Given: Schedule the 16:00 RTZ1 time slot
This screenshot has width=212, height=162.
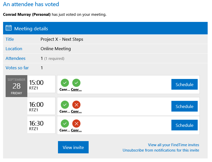Looking at the screenshot, I should [x=184, y=106].
